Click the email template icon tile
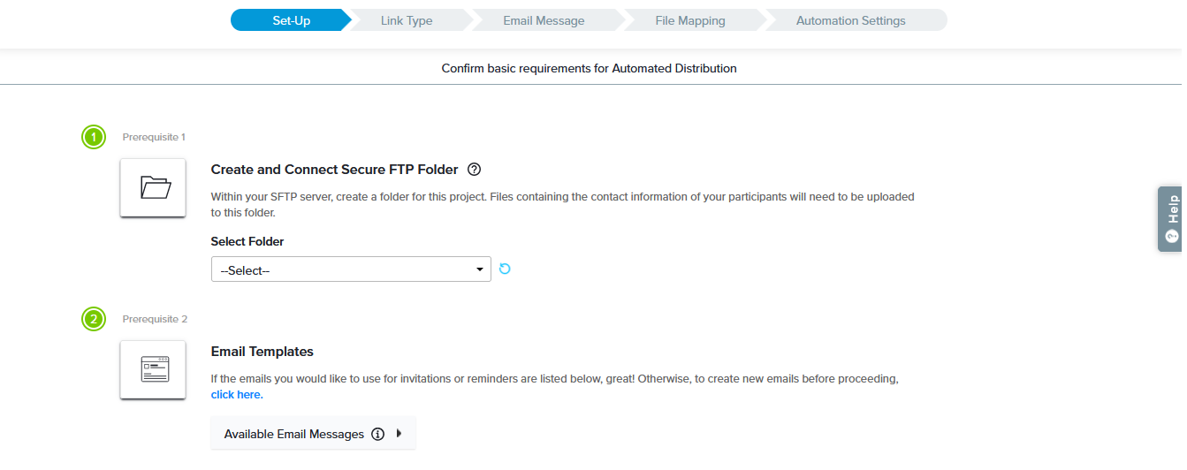 153,369
